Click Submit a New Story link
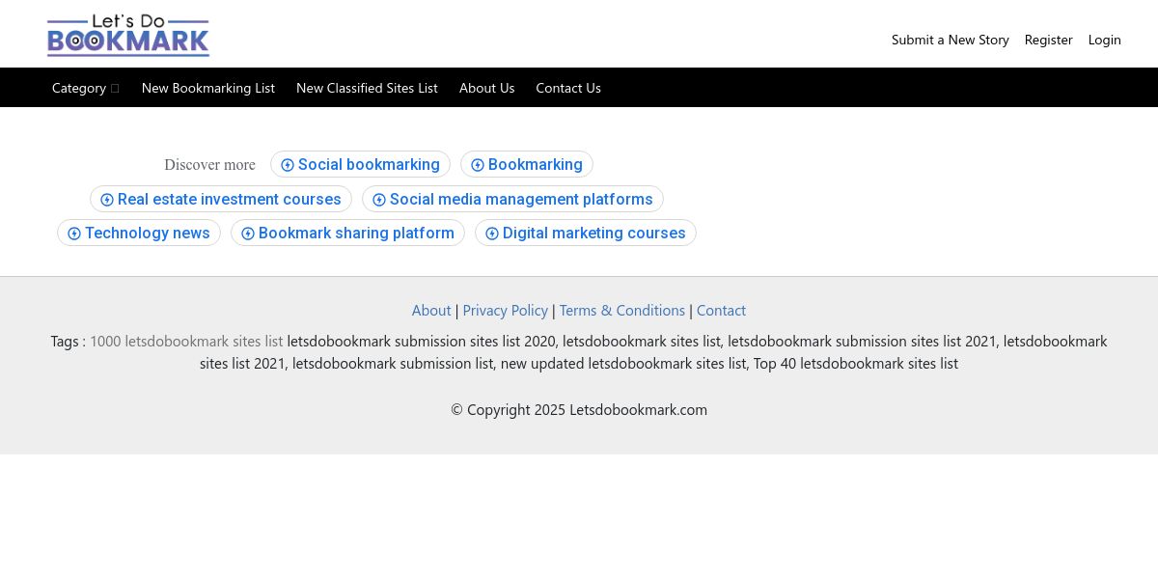The image size is (1158, 579). click(951, 40)
